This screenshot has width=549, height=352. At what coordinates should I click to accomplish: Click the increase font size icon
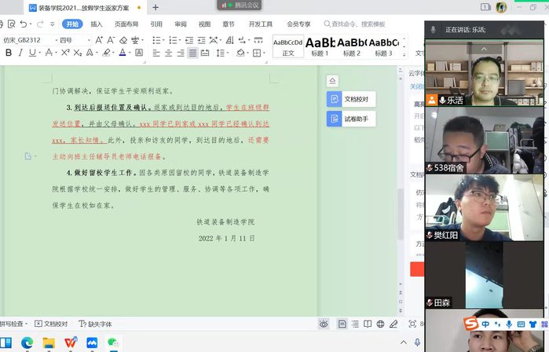(99, 40)
